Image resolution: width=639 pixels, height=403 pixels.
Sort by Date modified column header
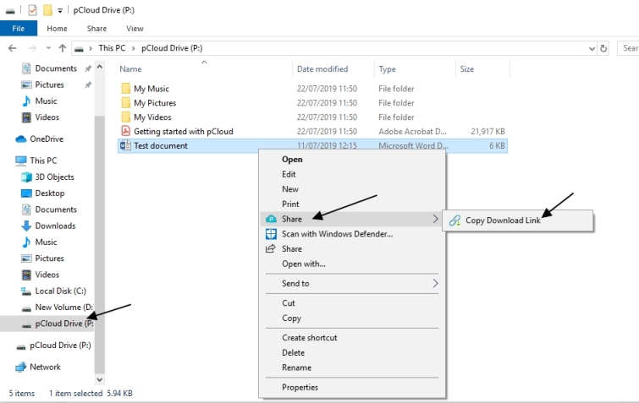coord(333,68)
